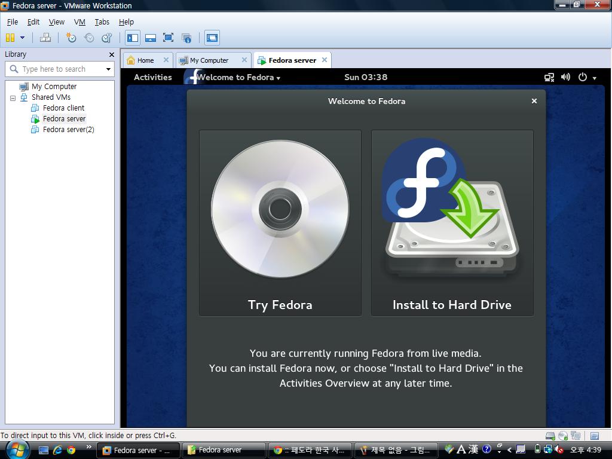
Task: Click the Unity mode toolbar icon
Action: pos(186,38)
